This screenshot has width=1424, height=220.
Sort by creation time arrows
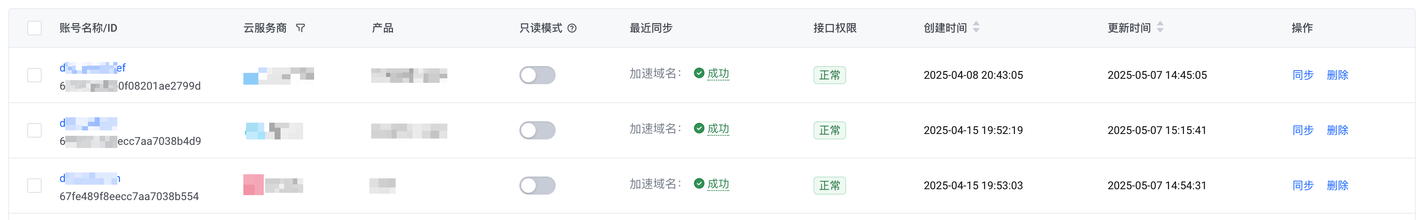tap(976, 27)
